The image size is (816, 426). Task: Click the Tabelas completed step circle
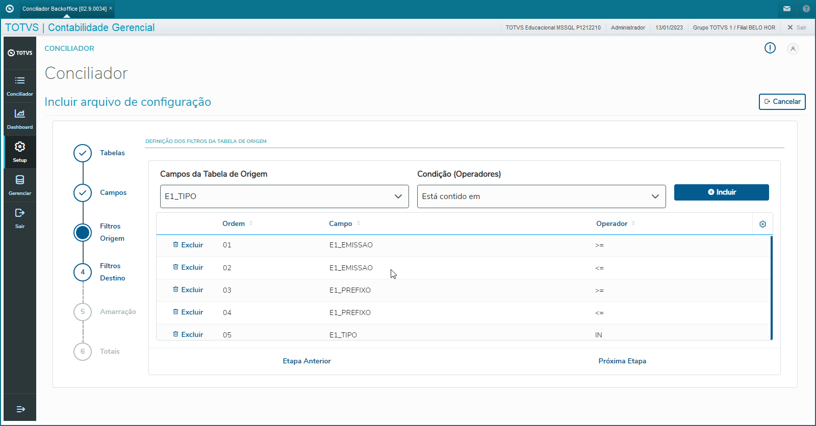(83, 153)
